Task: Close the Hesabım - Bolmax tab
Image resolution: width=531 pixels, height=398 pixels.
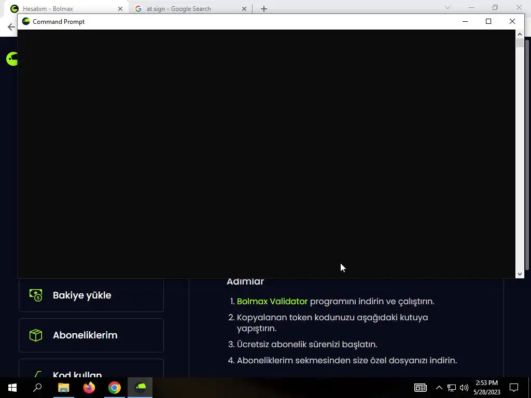Action: pos(120,9)
